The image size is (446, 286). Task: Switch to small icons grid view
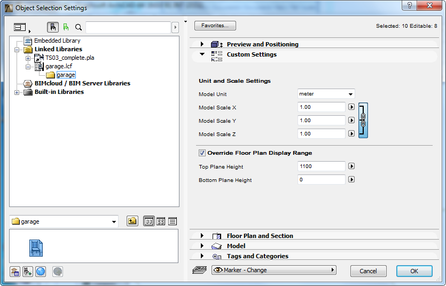pos(161,221)
